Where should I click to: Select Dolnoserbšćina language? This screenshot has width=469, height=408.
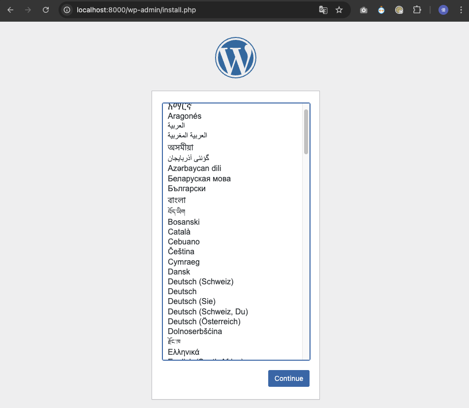click(x=232, y=331)
